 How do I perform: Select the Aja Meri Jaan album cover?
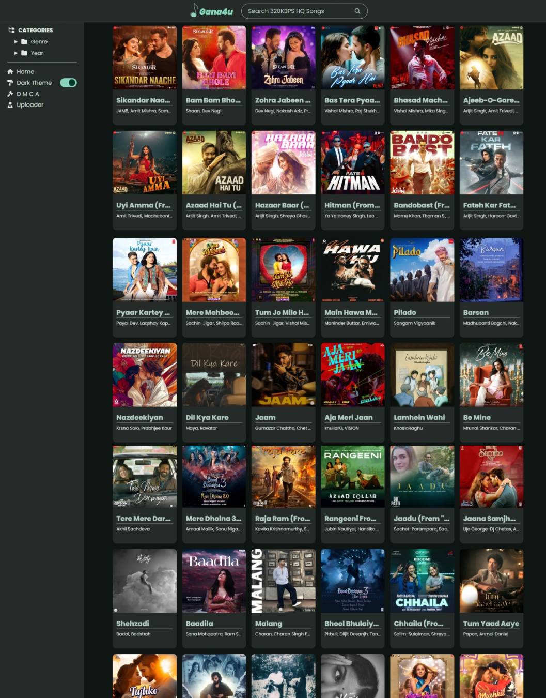click(x=352, y=375)
